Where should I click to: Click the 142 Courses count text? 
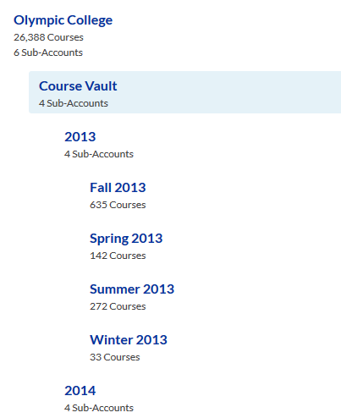click(118, 256)
